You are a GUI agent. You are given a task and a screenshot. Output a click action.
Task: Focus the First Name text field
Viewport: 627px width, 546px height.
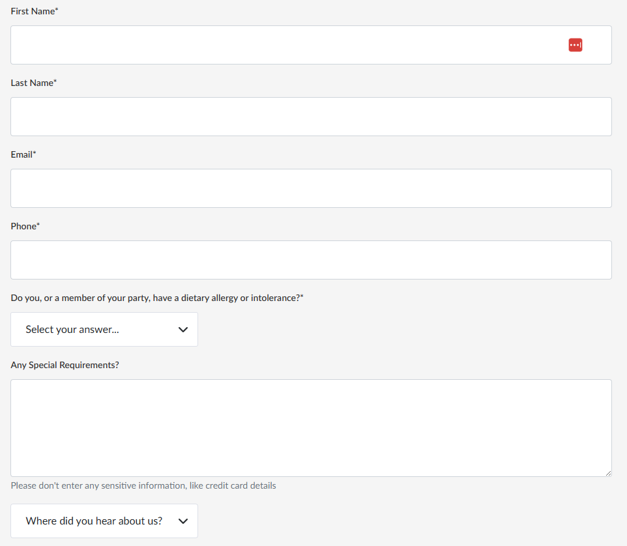coord(287,45)
